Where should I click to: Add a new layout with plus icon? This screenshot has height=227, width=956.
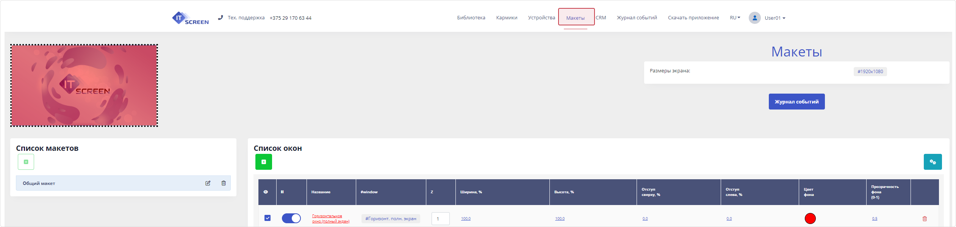point(26,162)
